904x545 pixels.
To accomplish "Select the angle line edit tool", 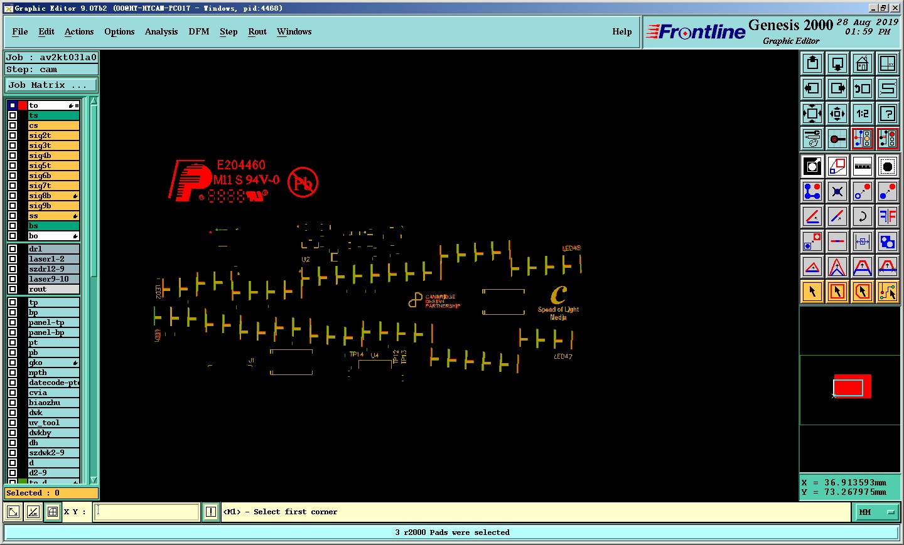I will click(x=812, y=216).
